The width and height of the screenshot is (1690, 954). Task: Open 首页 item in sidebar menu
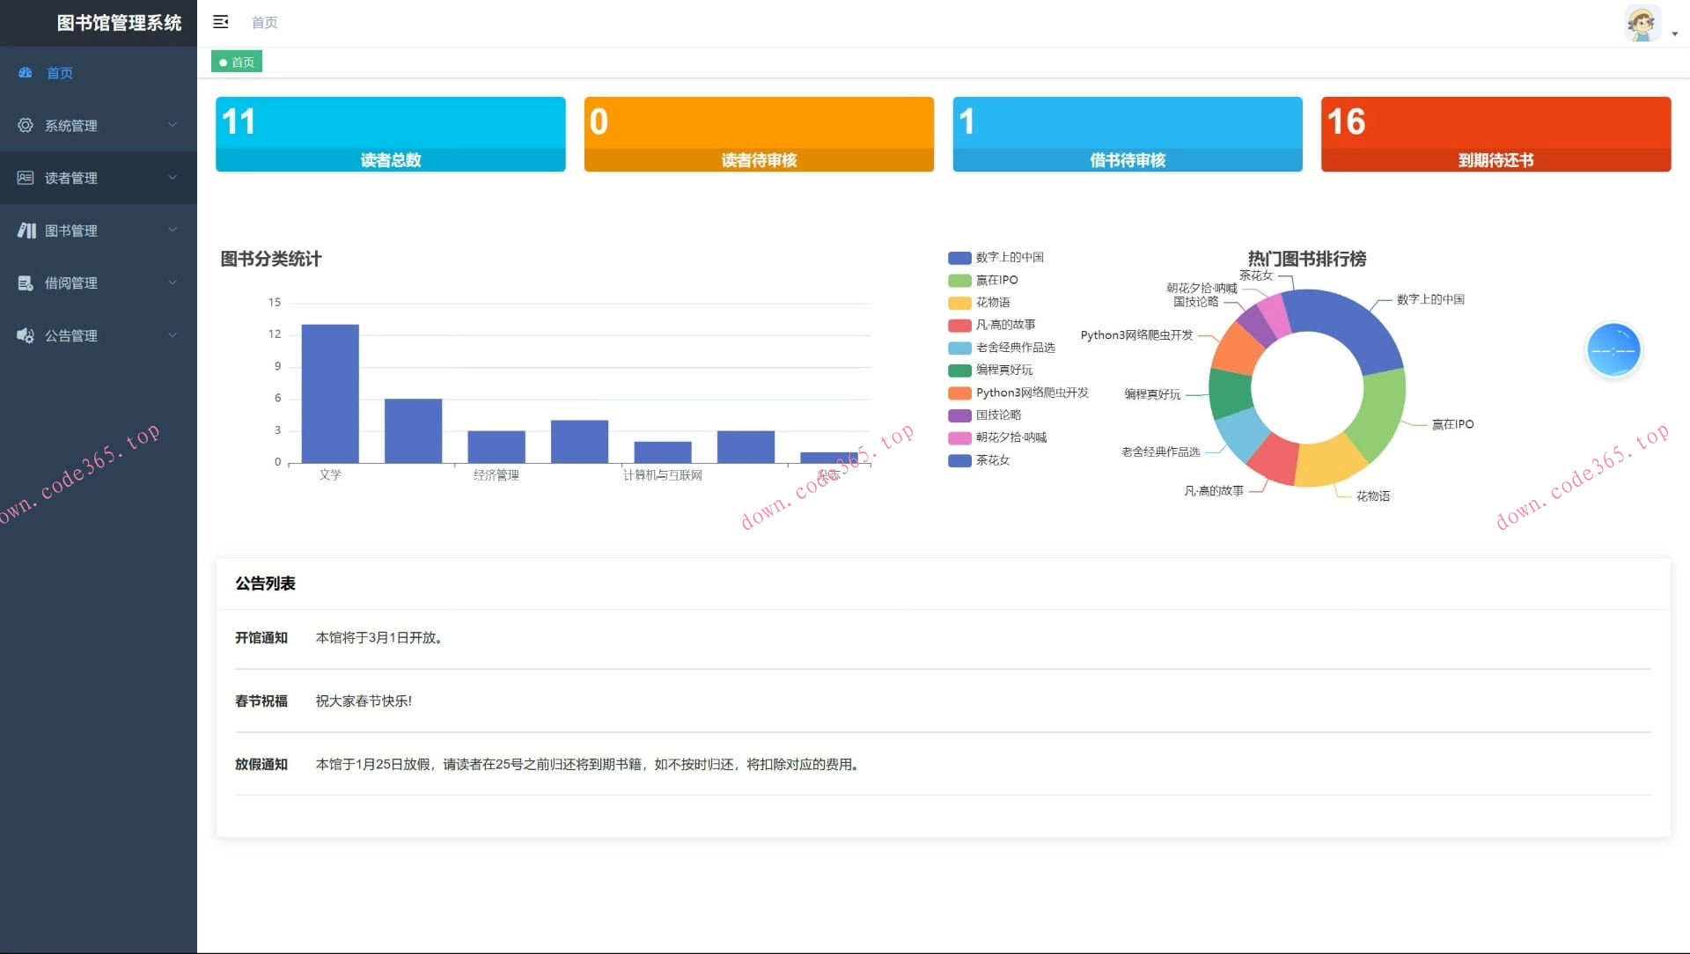coord(60,73)
